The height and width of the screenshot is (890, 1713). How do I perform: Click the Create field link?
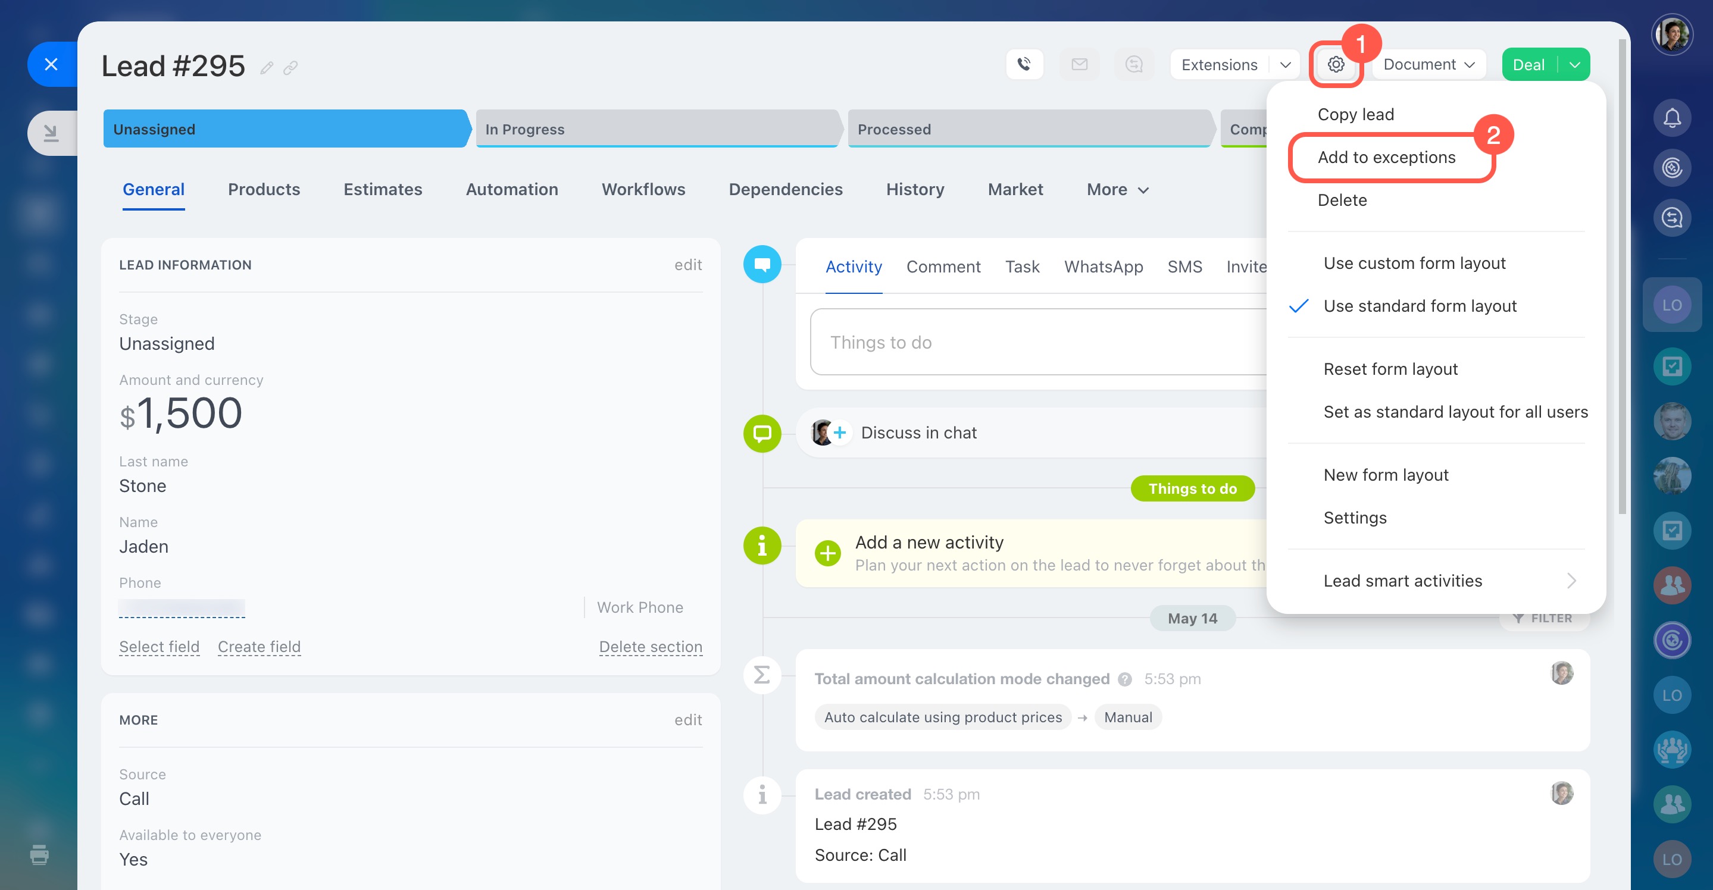[260, 647]
